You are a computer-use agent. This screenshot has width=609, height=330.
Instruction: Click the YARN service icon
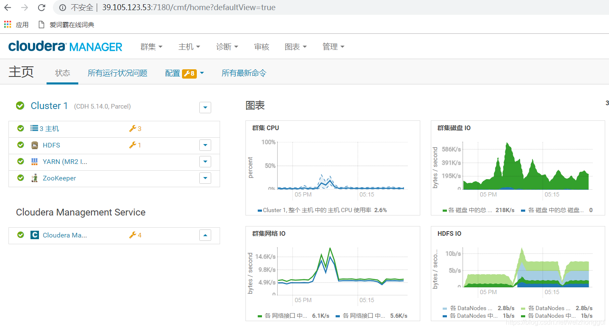pos(35,161)
